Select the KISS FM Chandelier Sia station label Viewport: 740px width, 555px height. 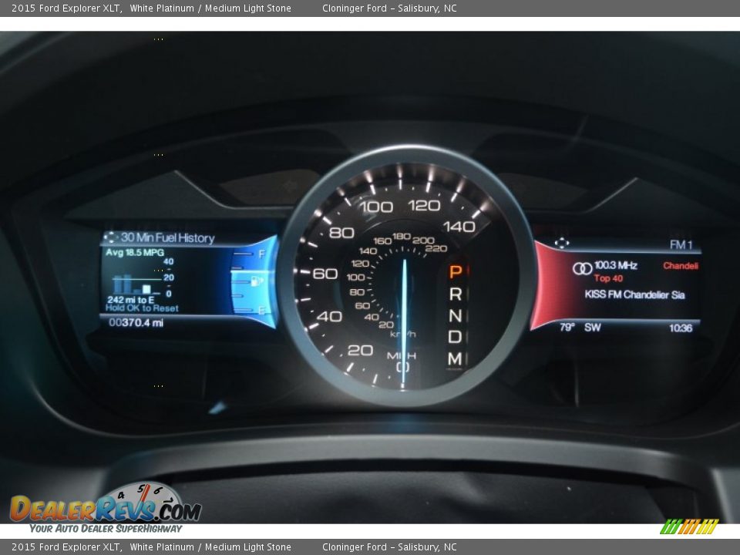[x=635, y=294]
